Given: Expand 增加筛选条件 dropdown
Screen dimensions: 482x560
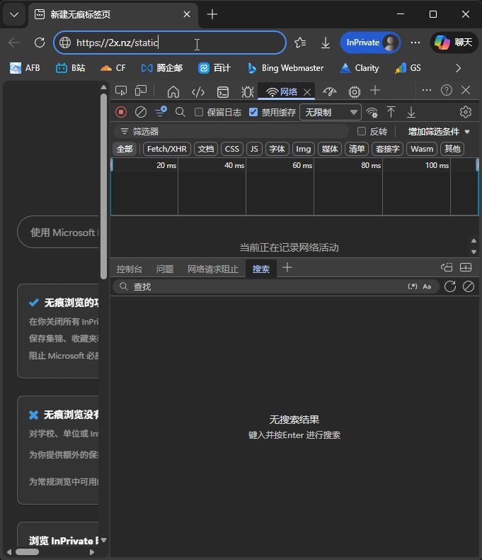Looking at the screenshot, I should 439,131.
